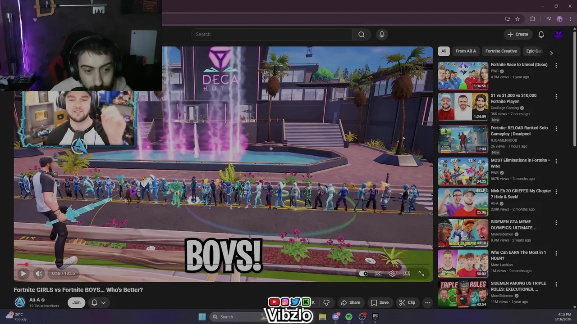The height and width of the screenshot is (324, 577).
Task: Open Chrome media controls icon
Action: click(x=549, y=19)
